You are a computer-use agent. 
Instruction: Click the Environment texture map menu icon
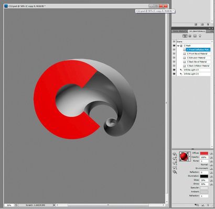pyautogui.click(x=211, y=169)
